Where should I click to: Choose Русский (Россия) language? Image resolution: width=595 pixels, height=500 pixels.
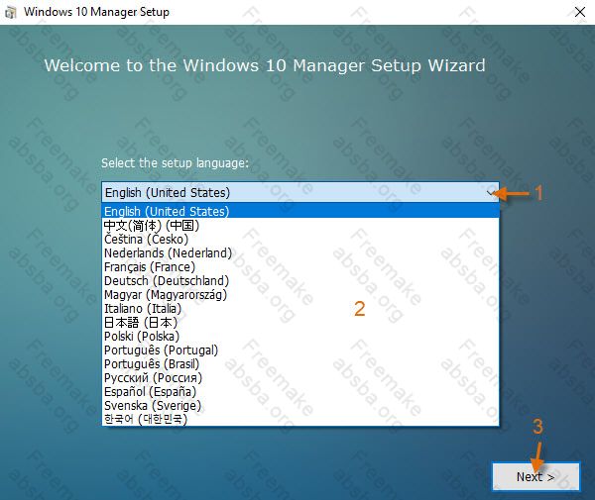(300, 377)
